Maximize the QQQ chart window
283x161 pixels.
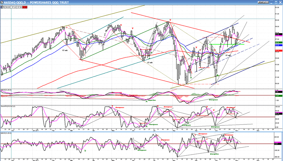click(276, 2)
